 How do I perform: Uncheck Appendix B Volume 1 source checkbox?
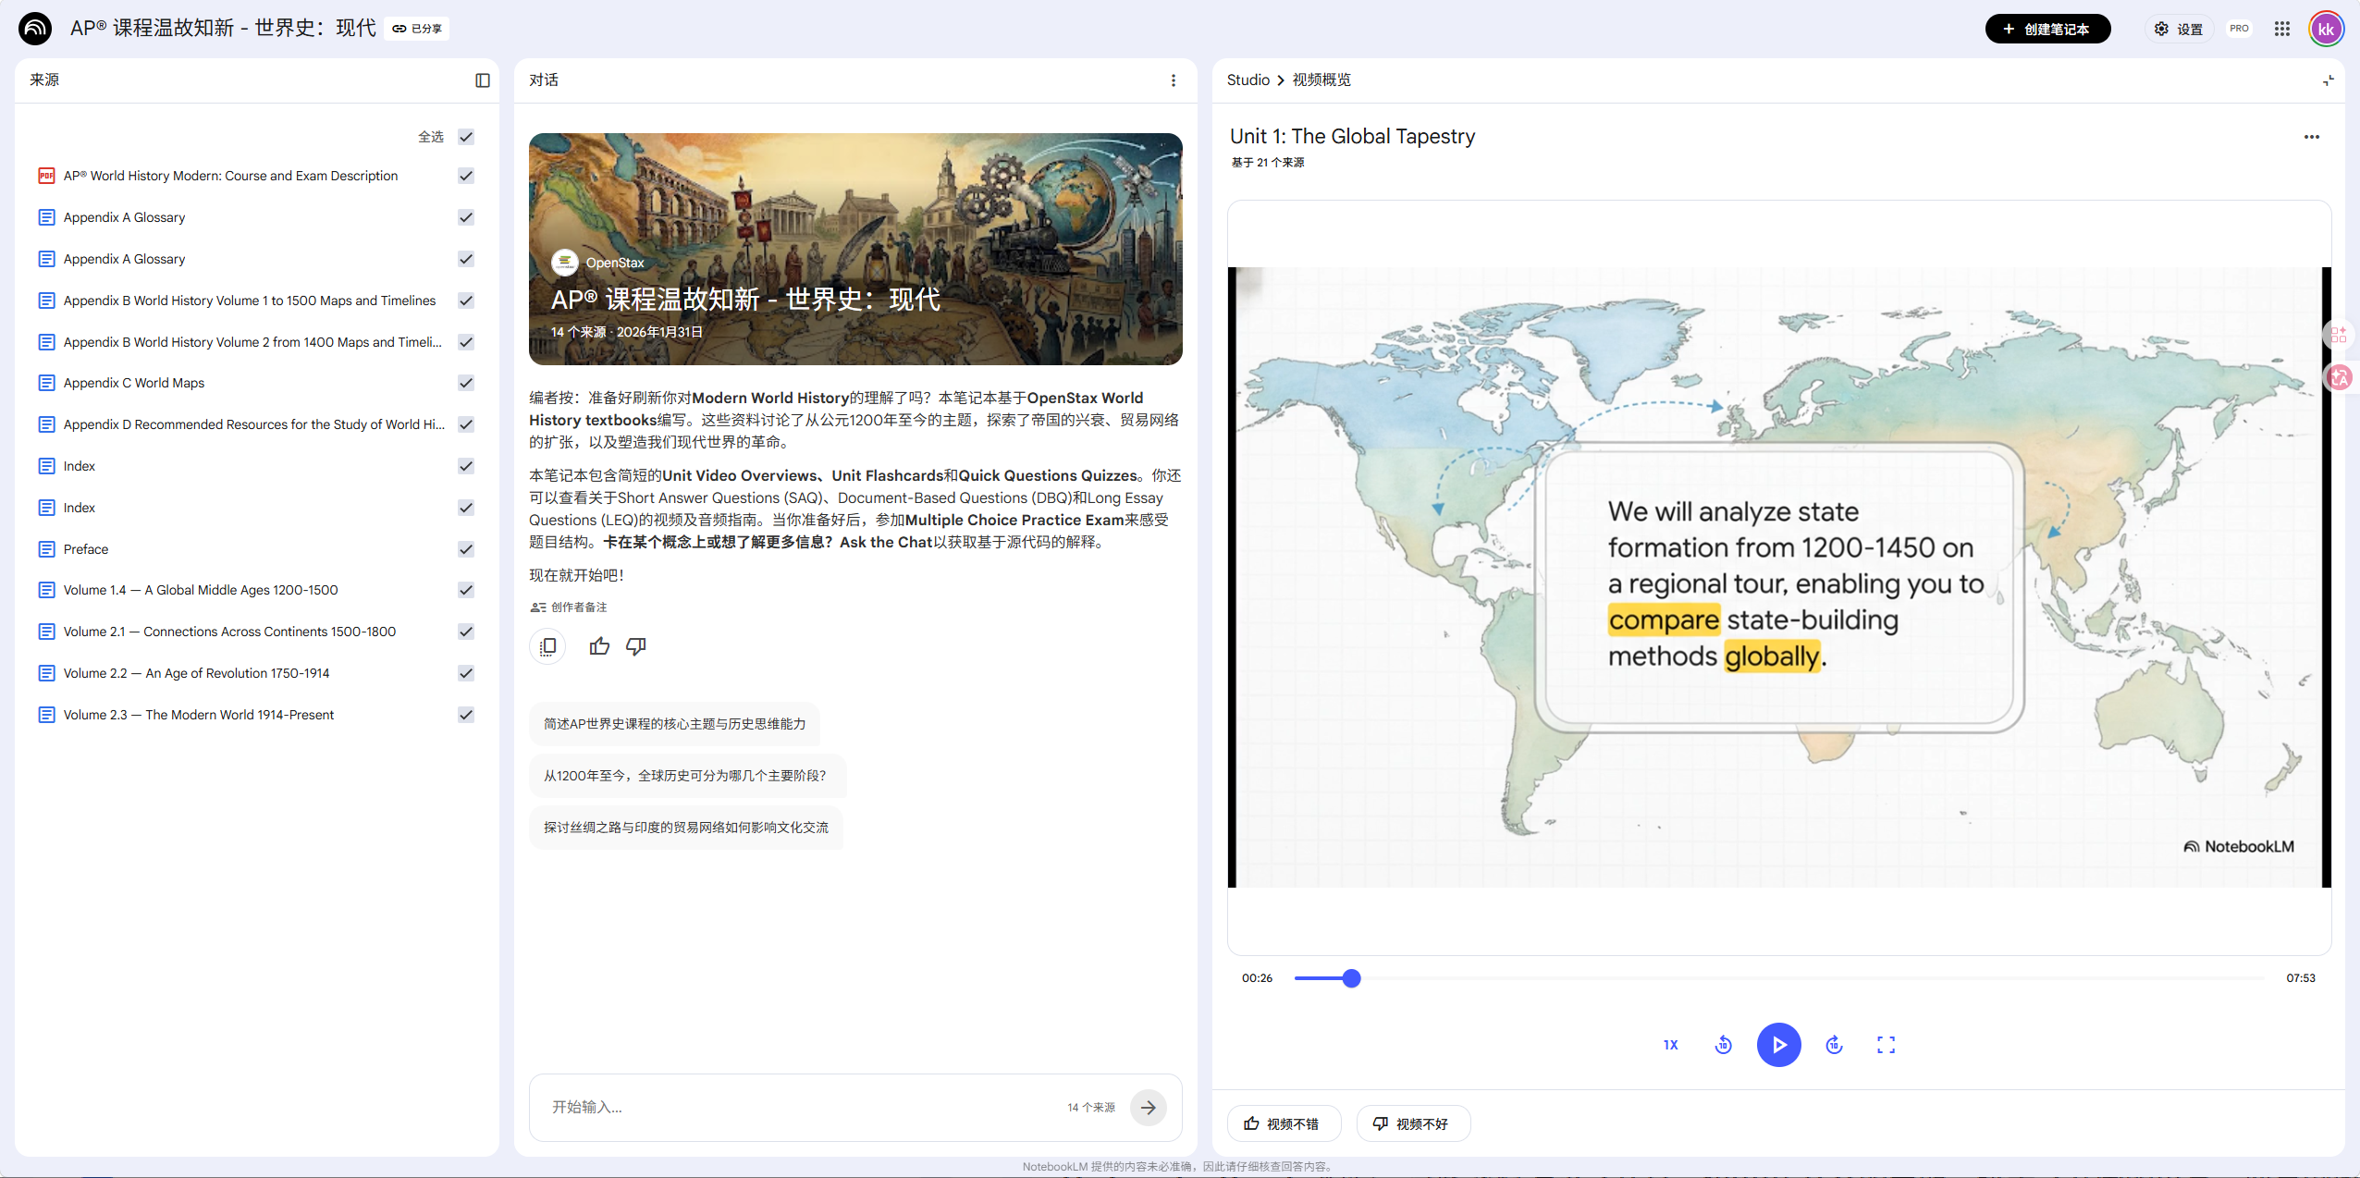[x=466, y=301]
